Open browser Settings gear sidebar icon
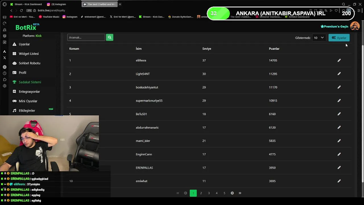Screen dimensions: 364x205 [5, 86]
